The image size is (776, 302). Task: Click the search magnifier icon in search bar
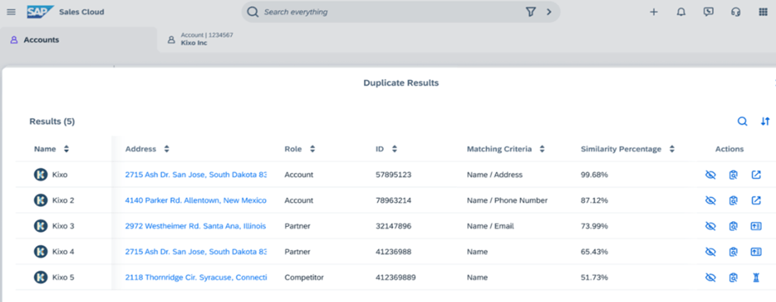coord(253,12)
